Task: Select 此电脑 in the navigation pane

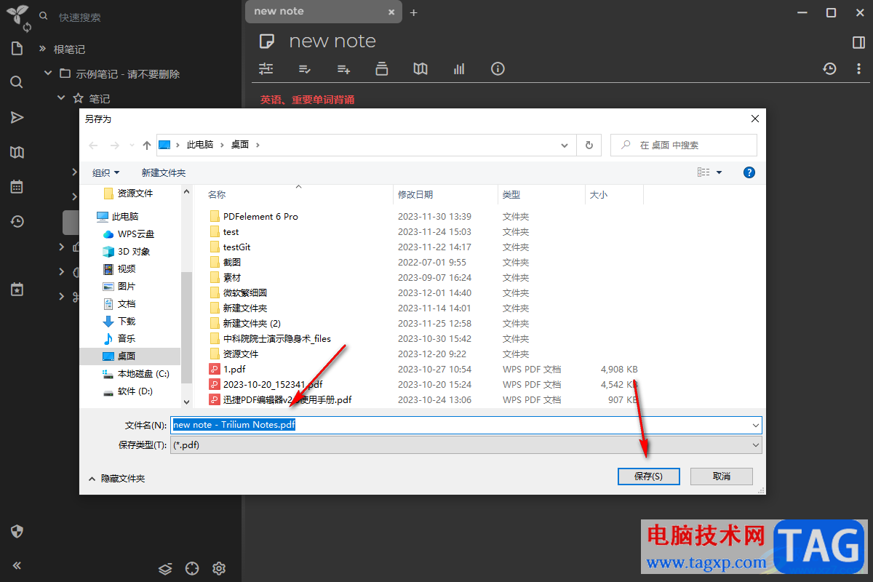Action: tap(124, 216)
